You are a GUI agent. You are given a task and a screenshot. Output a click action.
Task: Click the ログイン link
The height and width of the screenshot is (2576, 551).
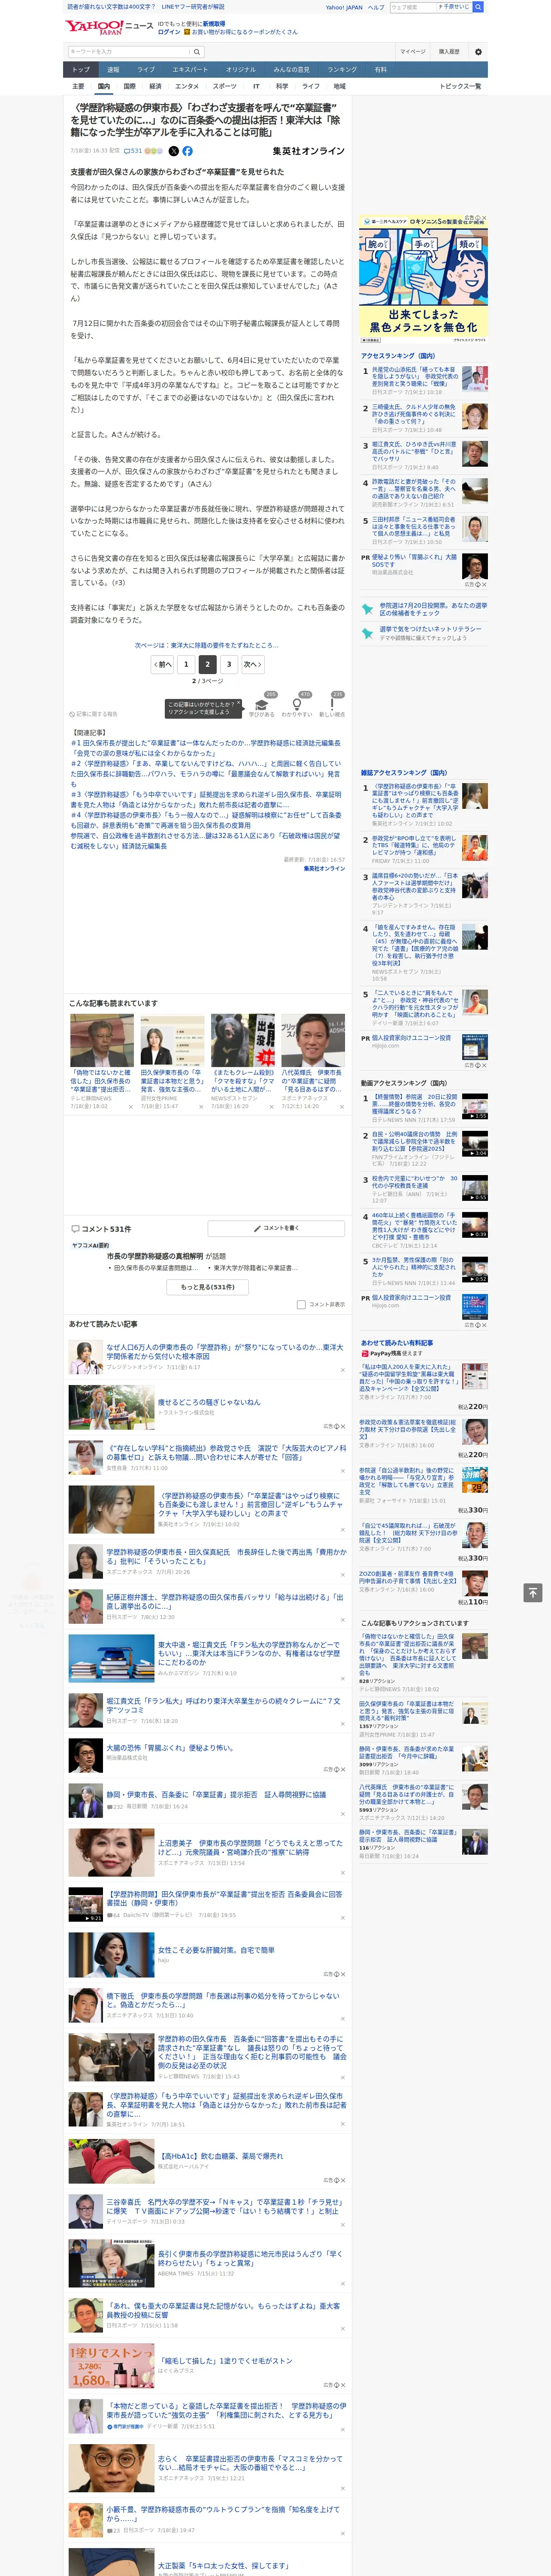coord(169,32)
